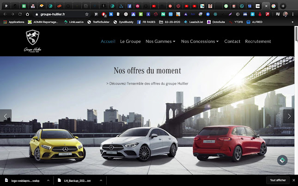Viewport: 298px width, 186px height.
Task: Expand the 82-20-9120 bookmark folder
Action: coord(170,22)
